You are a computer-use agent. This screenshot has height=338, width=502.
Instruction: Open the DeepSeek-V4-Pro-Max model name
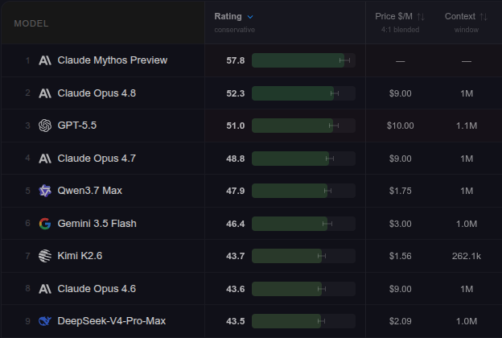tap(111, 321)
